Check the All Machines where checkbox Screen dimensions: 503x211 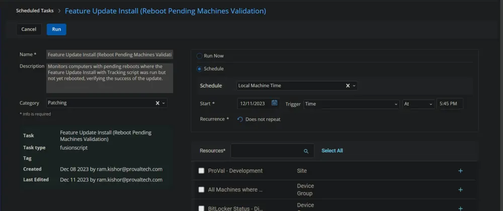tap(201, 189)
